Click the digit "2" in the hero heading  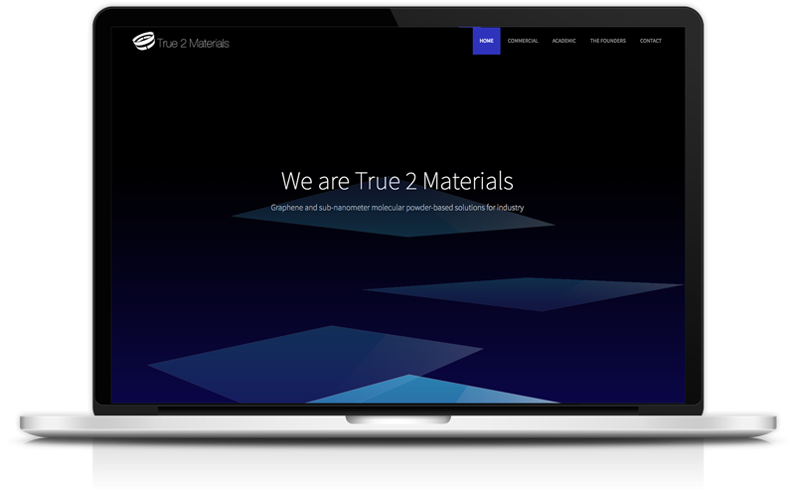405,182
